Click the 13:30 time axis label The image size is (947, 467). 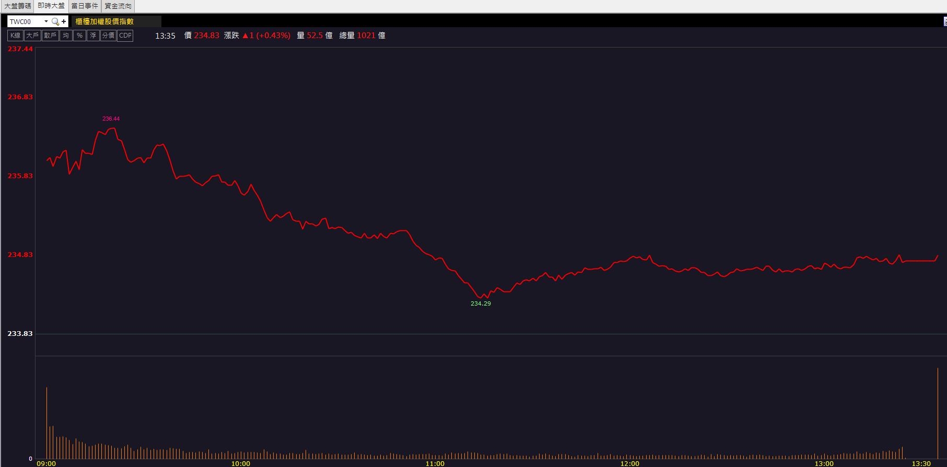pyautogui.click(x=921, y=463)
